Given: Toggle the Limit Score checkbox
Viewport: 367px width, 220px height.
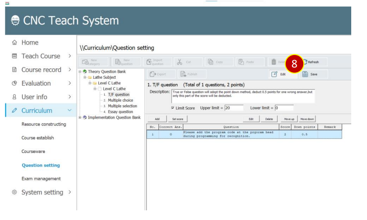Looking at the screenshot, I should tap(173, 108).
